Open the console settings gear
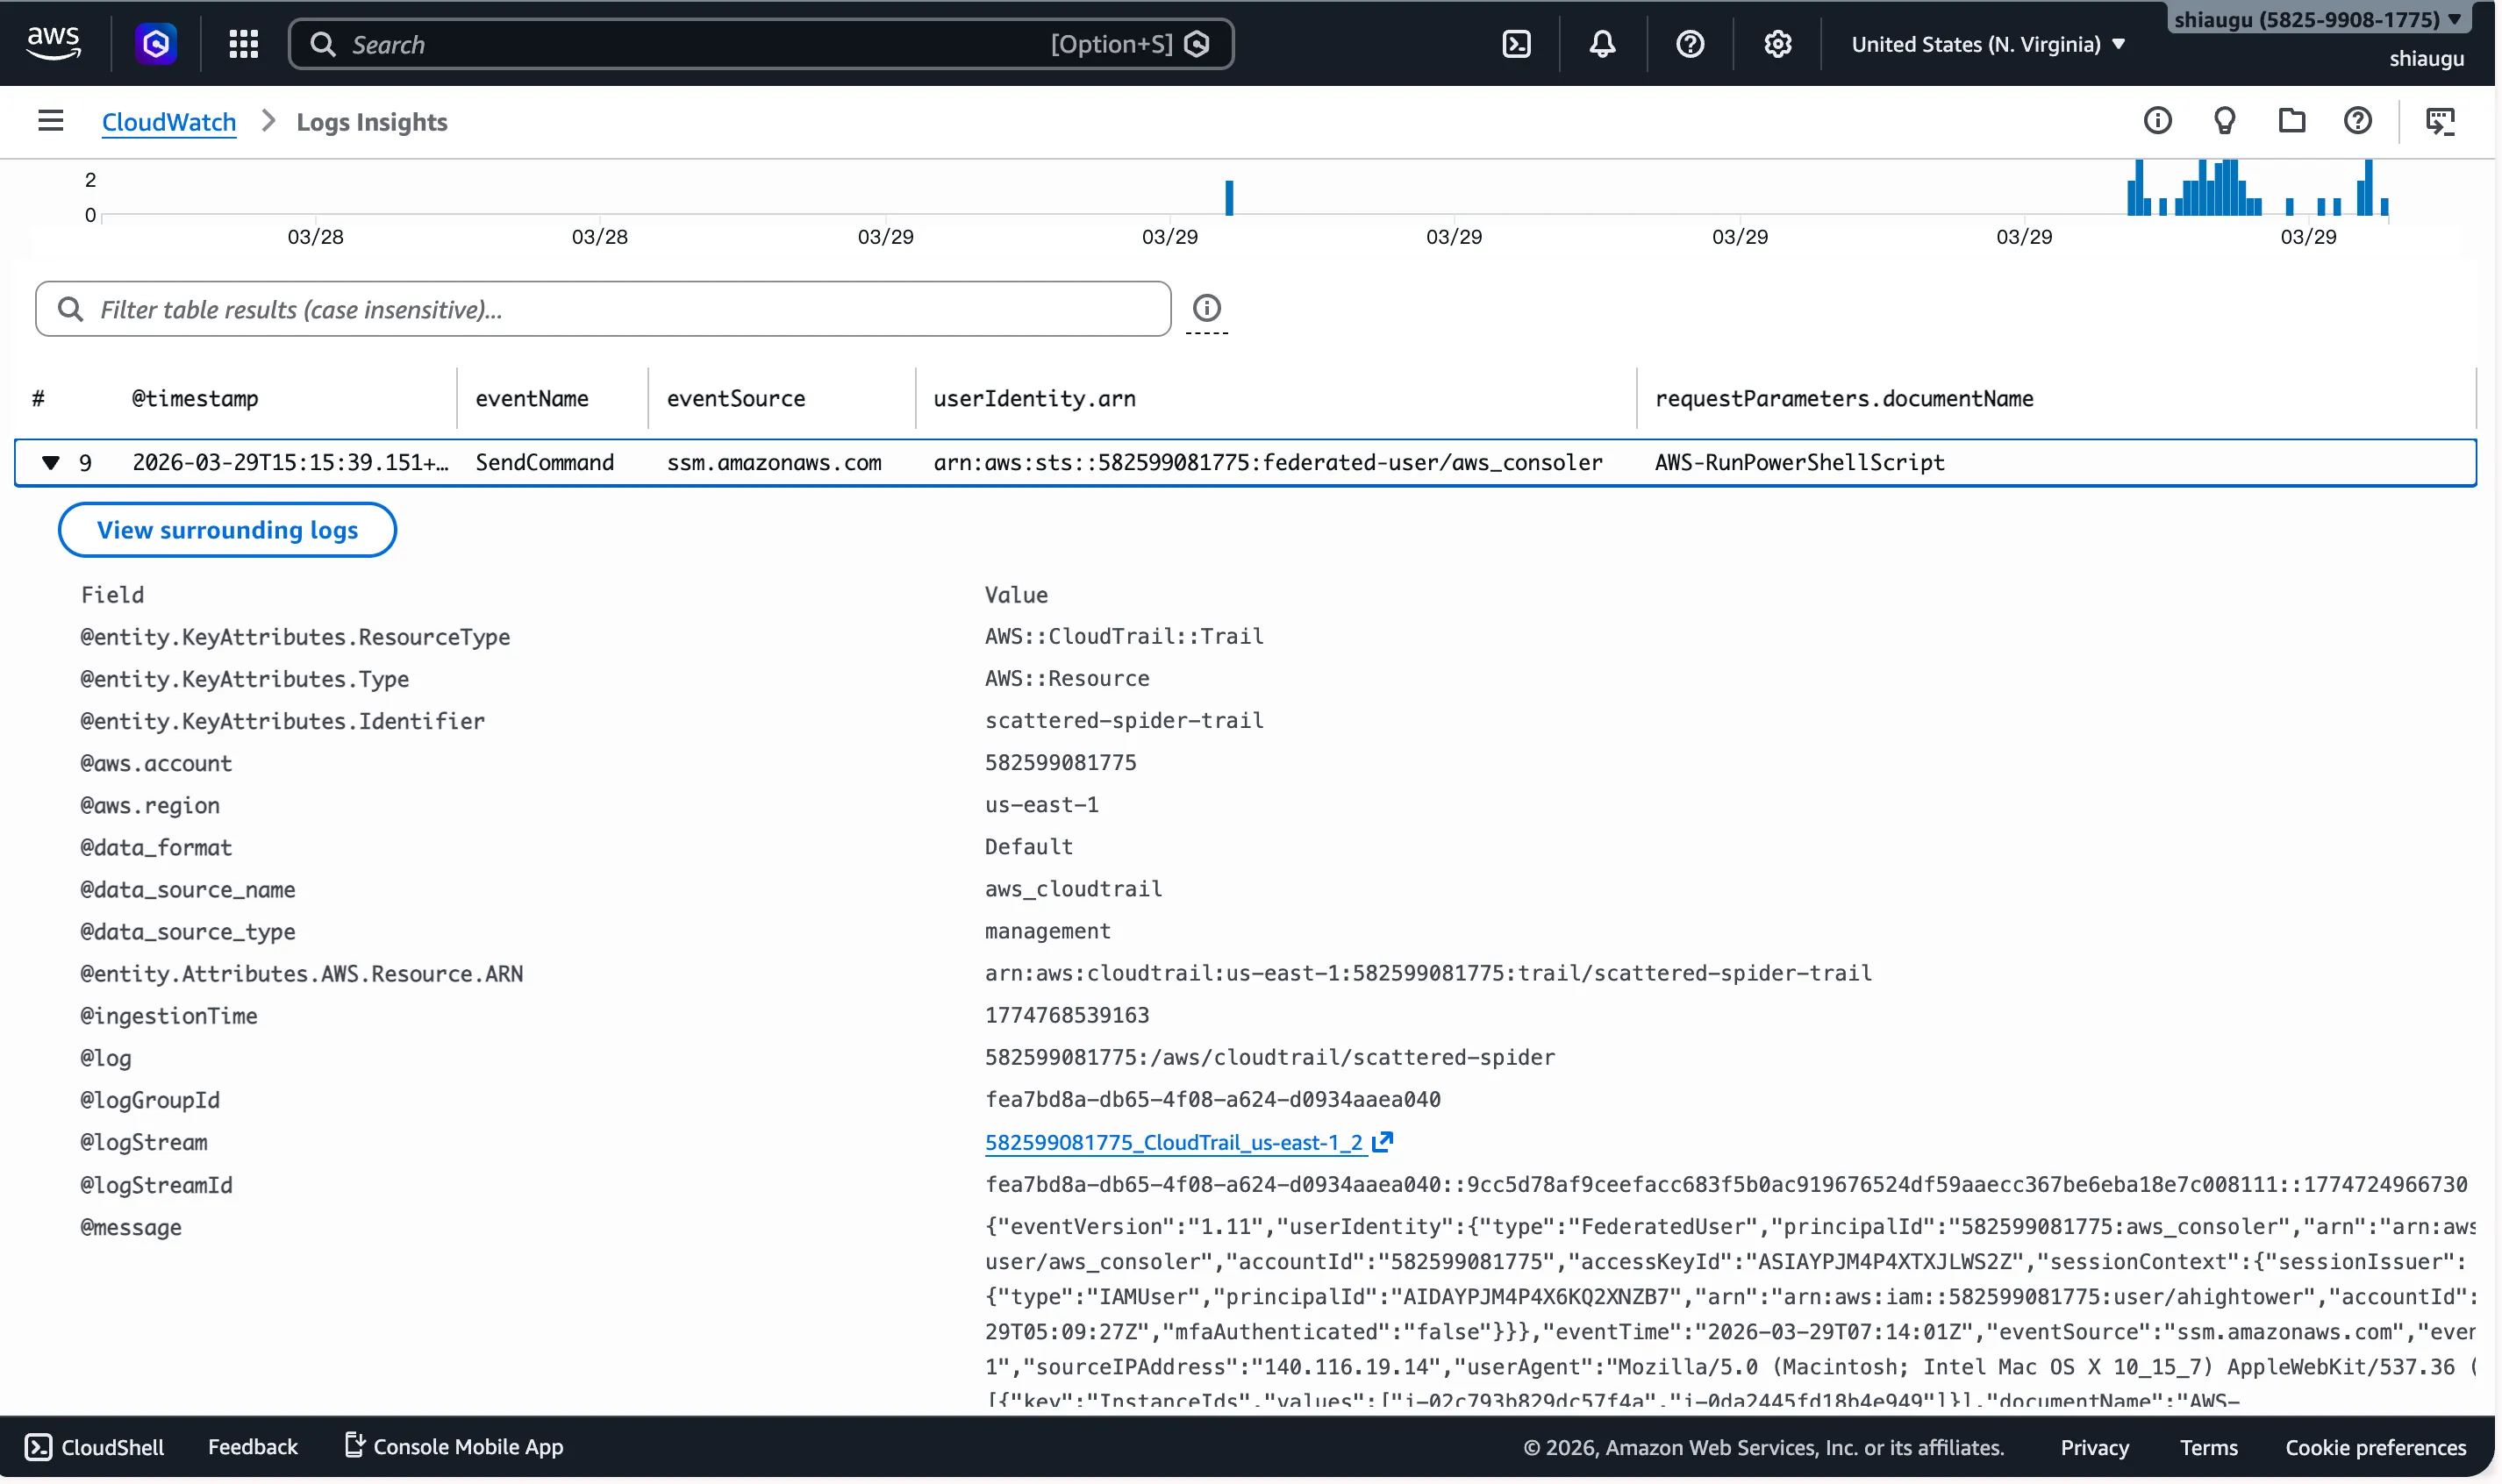Screen dimensions: 2502x1484 coord(1777,44)
